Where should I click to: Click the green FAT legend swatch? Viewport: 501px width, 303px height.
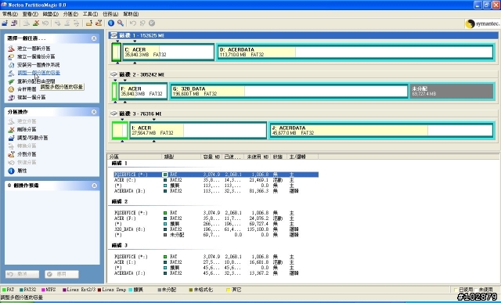coord(4,290)
